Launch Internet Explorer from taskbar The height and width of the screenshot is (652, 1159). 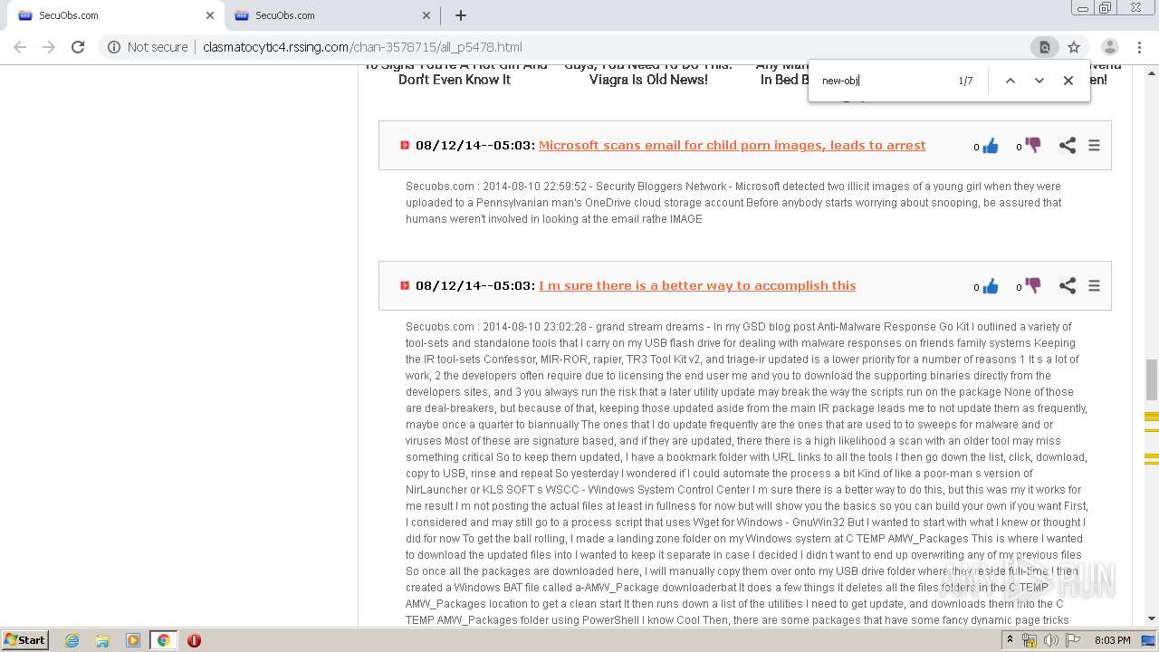(72, 640)
